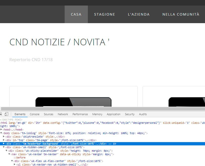Switch to the Security tab

tap(130, 114)
